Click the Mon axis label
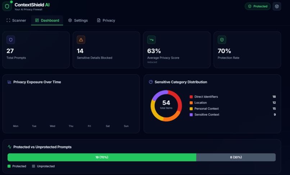This screenshot has height=175, width=290. pyautogui.click(x=15, y=126)
